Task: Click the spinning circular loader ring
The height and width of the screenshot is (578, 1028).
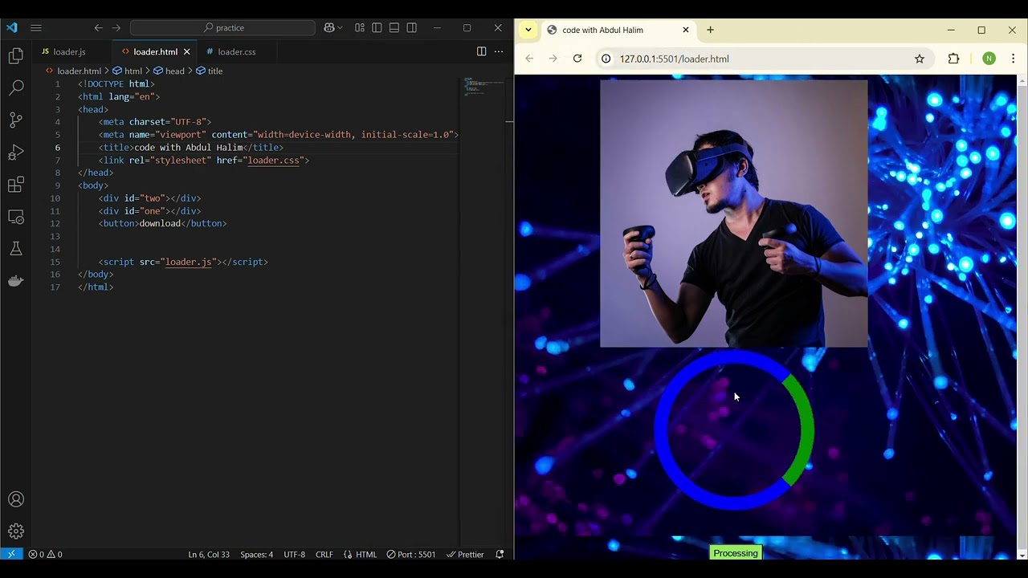Action: (734, 429)
